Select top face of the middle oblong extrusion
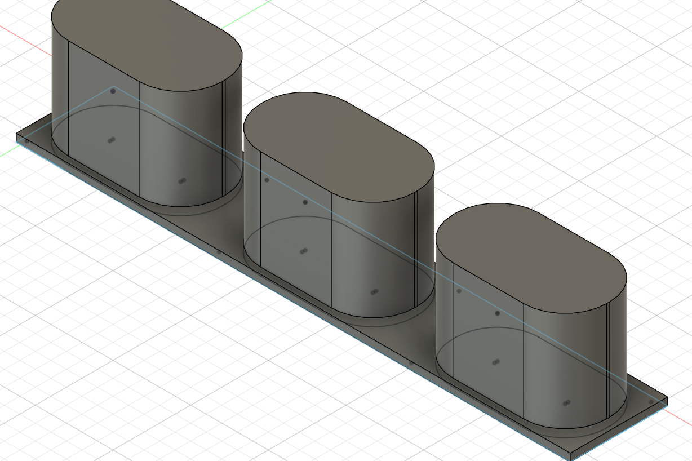 (x=339, y=147)
